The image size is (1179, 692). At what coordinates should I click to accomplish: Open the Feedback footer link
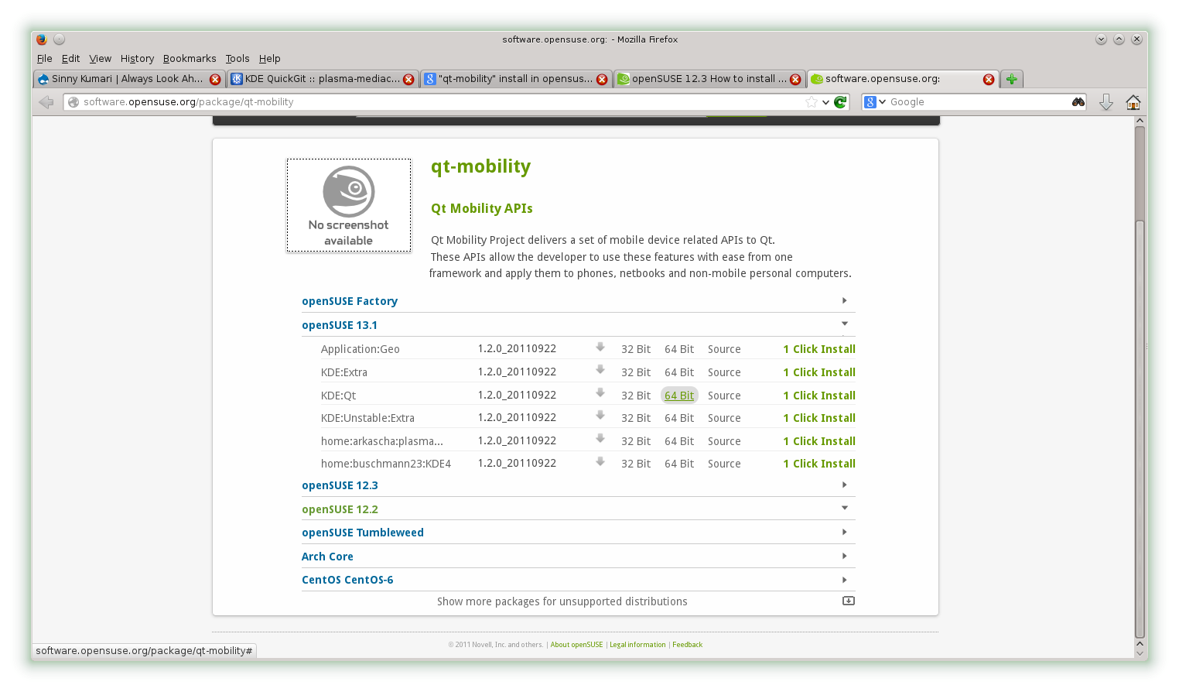(x=688, y=645)
